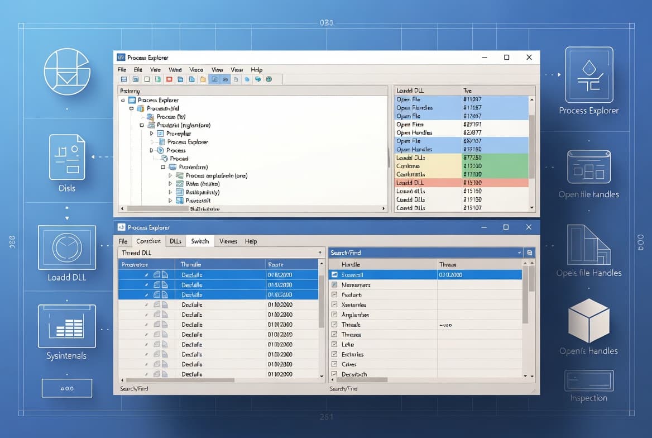Click the yellow folder icon in toolbar
Image resolution: width=652 pixels, height=438 pixels.
click(203, 79)
